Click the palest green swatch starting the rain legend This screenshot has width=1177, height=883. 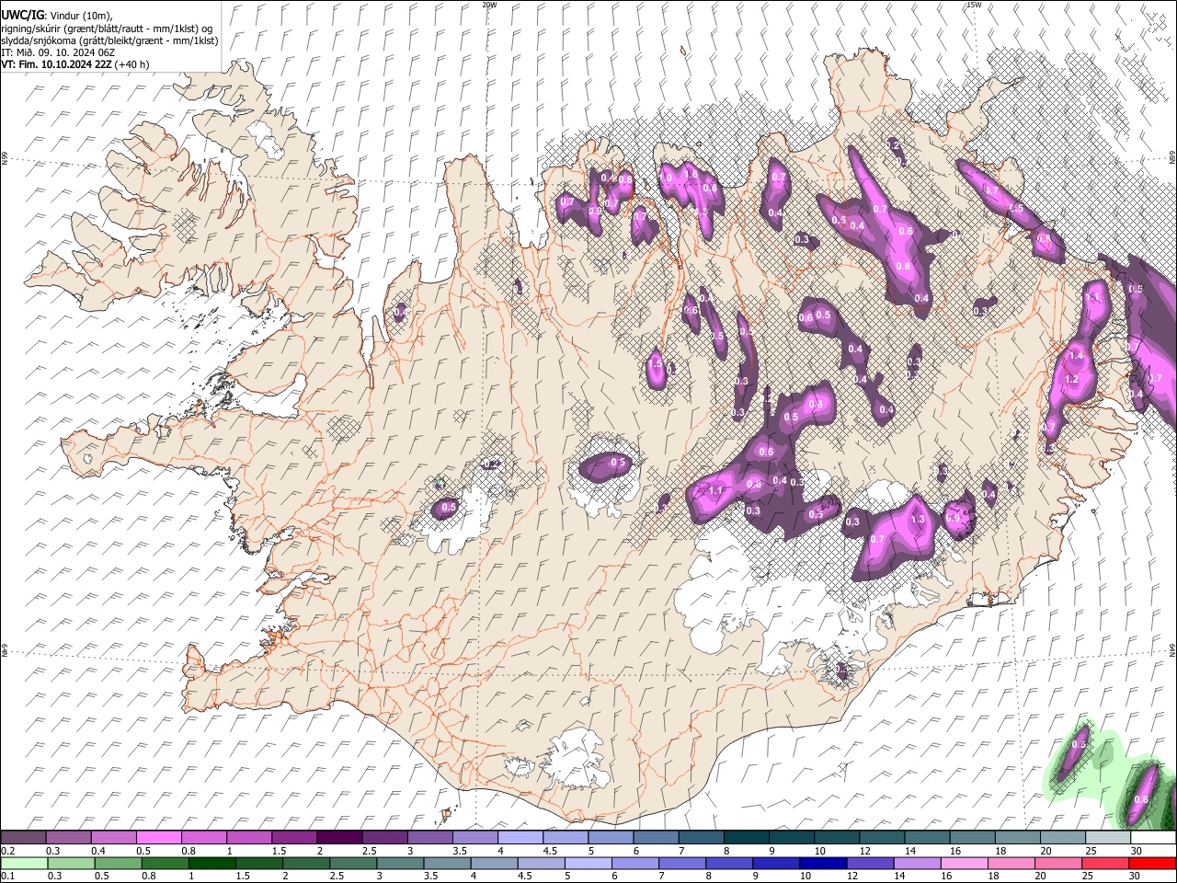click(x=22, y=863)
